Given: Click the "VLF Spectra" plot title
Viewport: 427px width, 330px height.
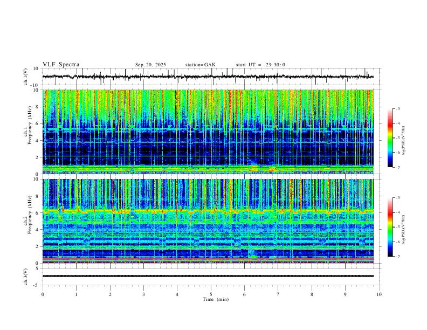Looking at the screenshot, I should [61, 65].
